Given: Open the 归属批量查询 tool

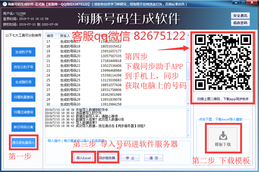Looking at the screenshot, I should click(x=23, y=97).
